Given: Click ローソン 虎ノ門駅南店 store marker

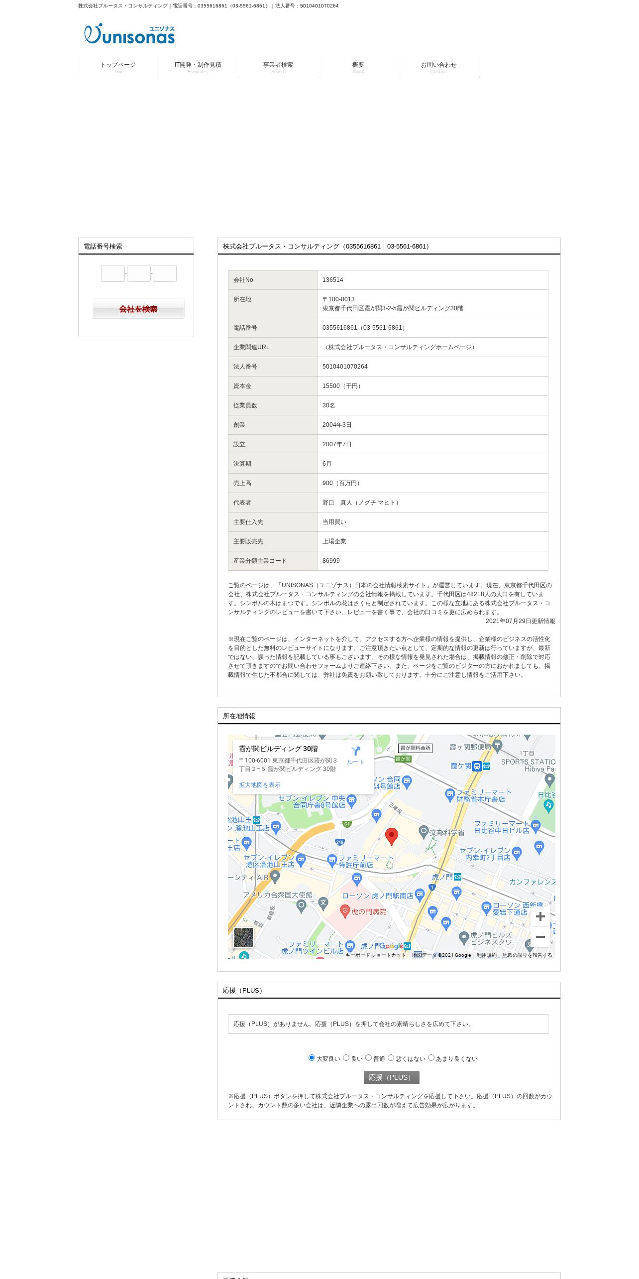Looking at the screenshot, I should 420,895.
